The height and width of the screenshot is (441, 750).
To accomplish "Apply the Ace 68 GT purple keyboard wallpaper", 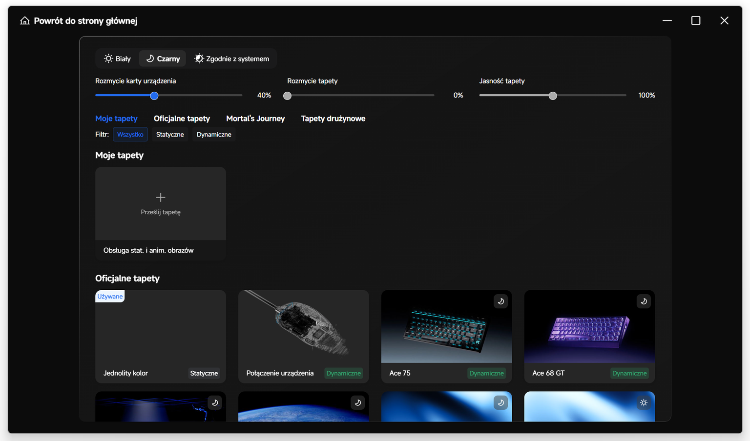I will pos(589,337).
